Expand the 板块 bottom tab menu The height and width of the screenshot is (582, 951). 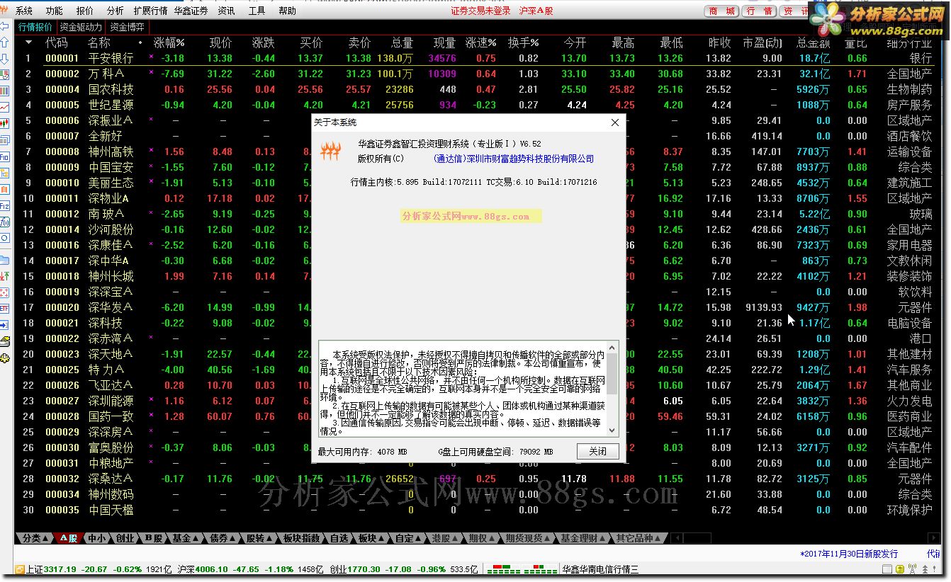pyautogui.click(x=372, y=538)
